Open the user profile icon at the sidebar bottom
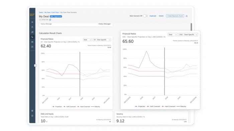The image size is (234, 131). (32, 116)
